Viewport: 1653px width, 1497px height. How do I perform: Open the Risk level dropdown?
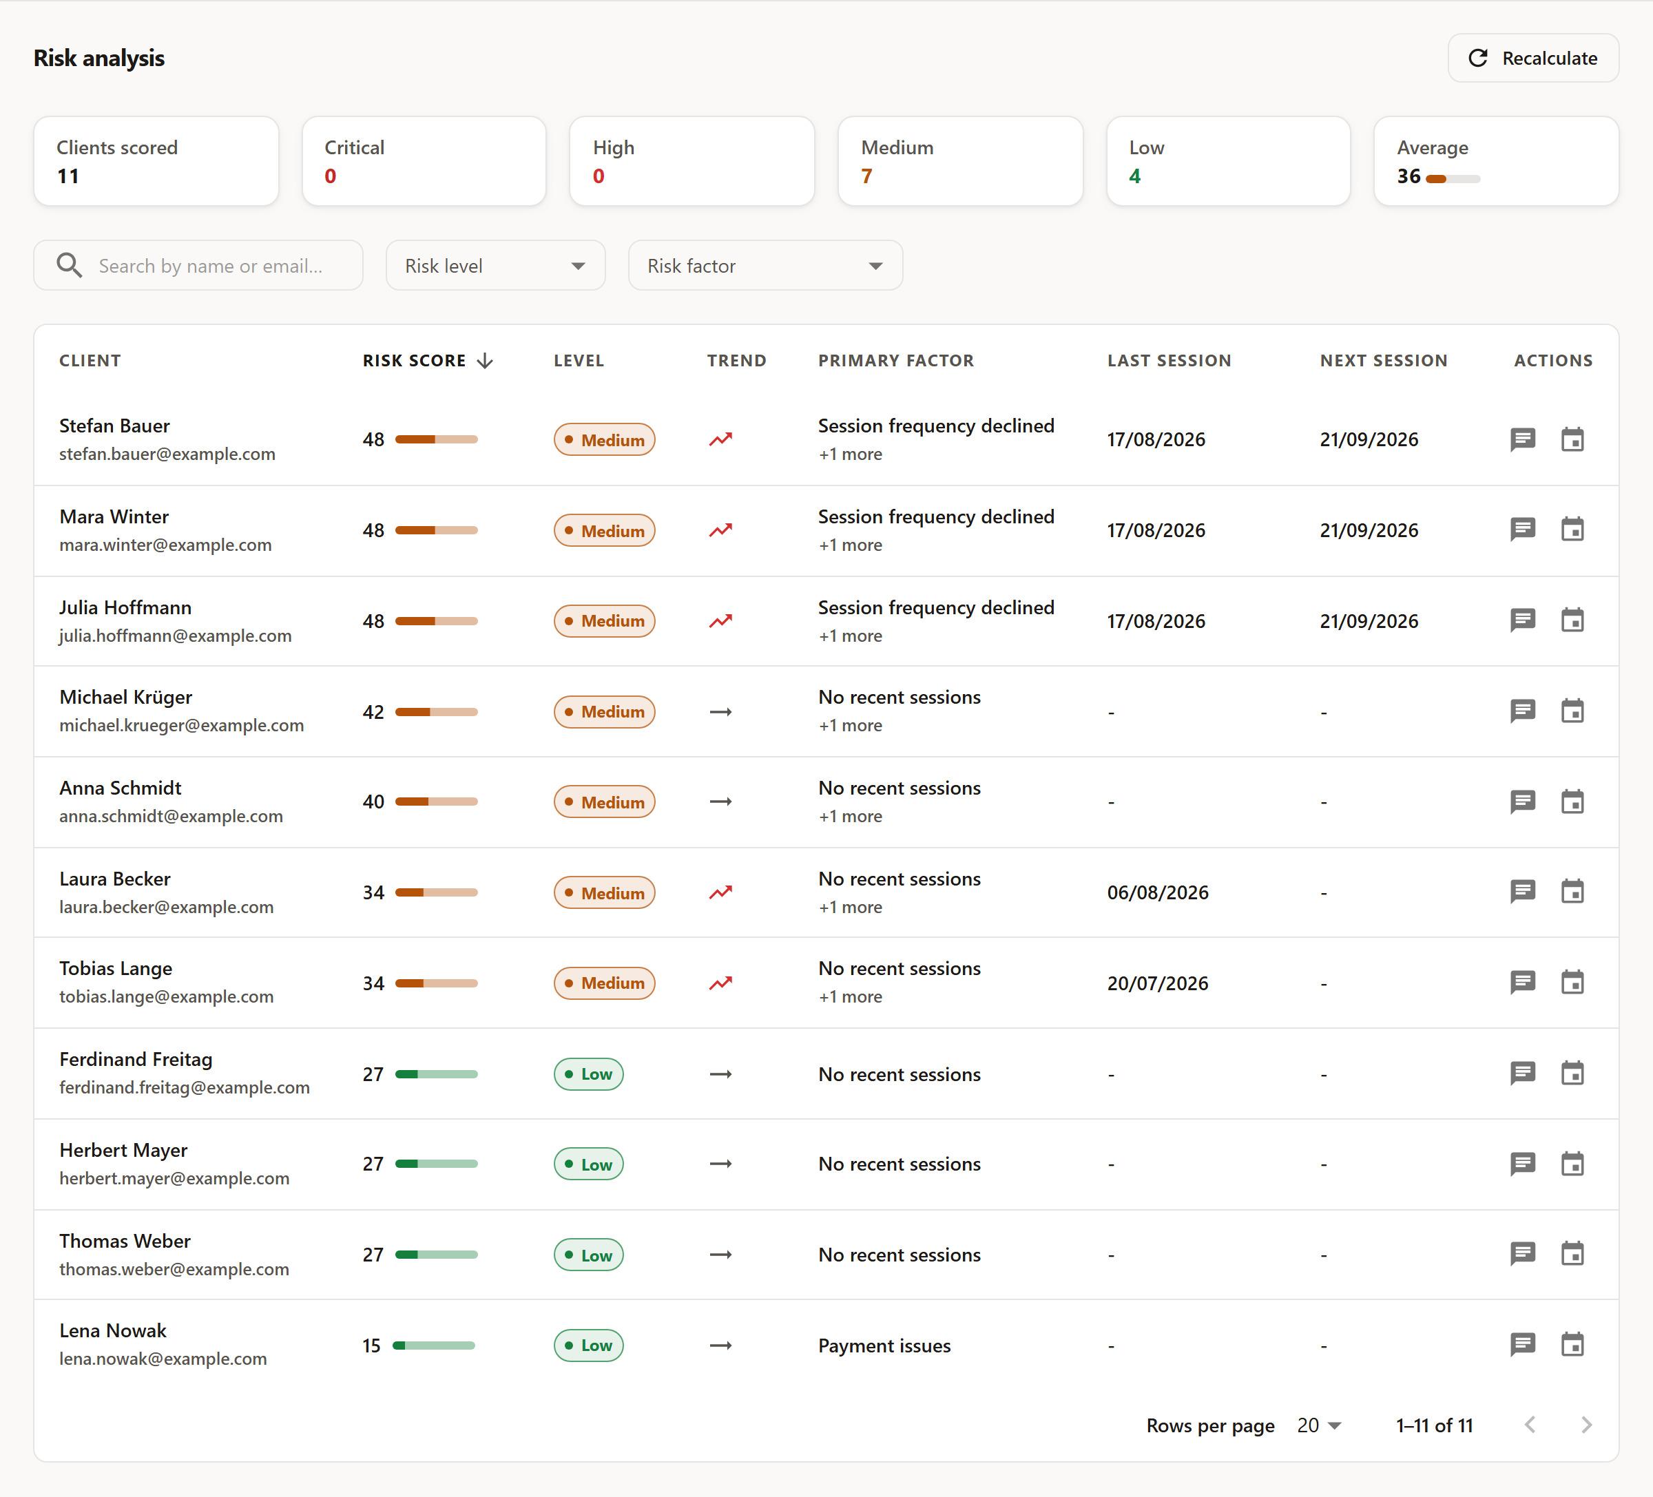point(495,265)
